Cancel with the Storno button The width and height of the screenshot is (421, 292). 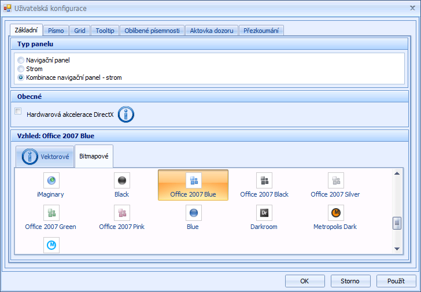click(x=350, y=281)
